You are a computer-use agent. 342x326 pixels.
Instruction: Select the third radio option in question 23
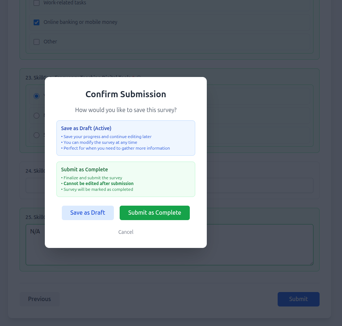click(37, 135)
